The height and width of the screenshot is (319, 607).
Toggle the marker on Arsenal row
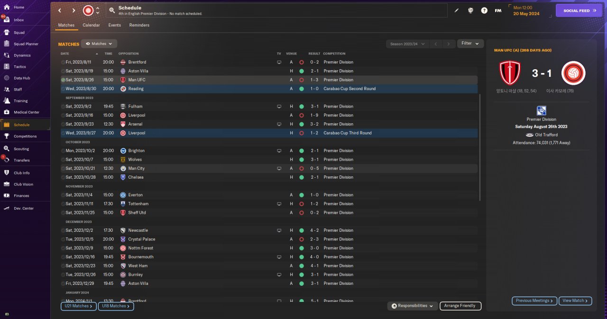pos(63,124)
